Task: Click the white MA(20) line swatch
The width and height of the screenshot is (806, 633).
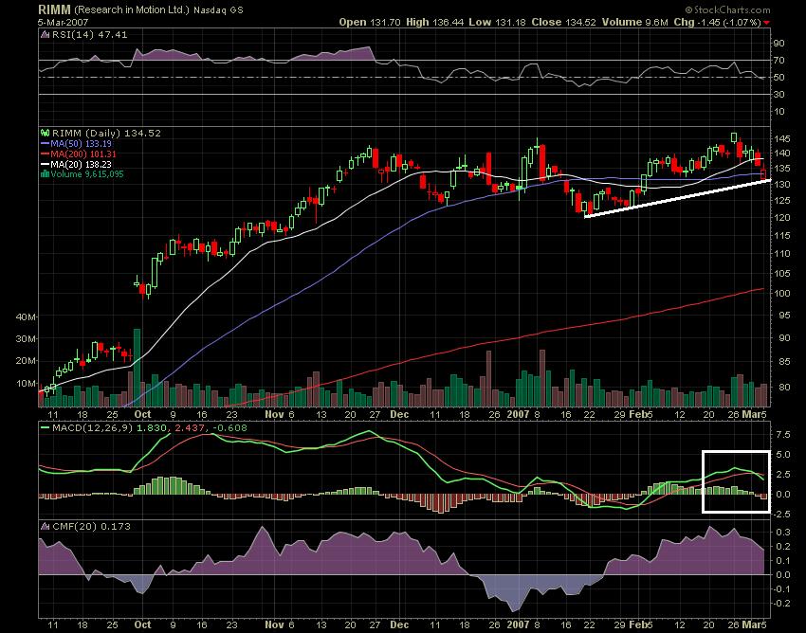Action: click(46, 165)
